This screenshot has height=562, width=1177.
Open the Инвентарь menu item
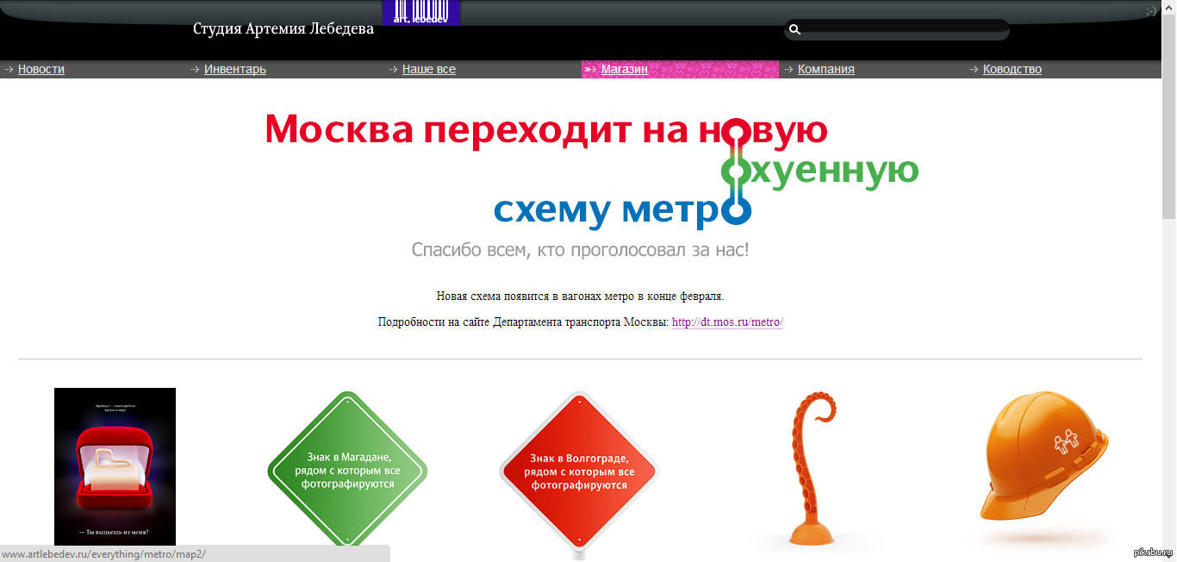tap(235, 70)
